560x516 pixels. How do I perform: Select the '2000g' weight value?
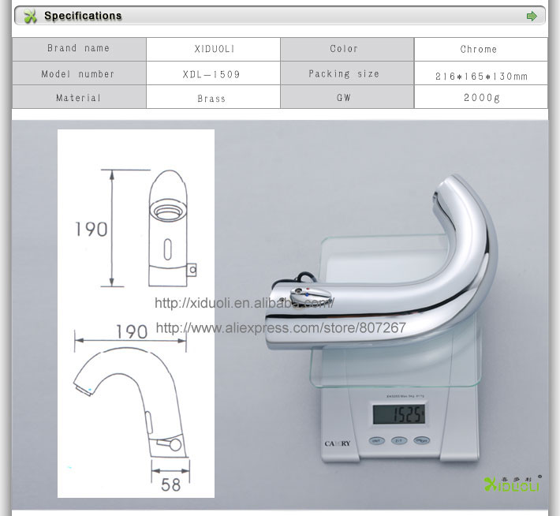(480, 97)
